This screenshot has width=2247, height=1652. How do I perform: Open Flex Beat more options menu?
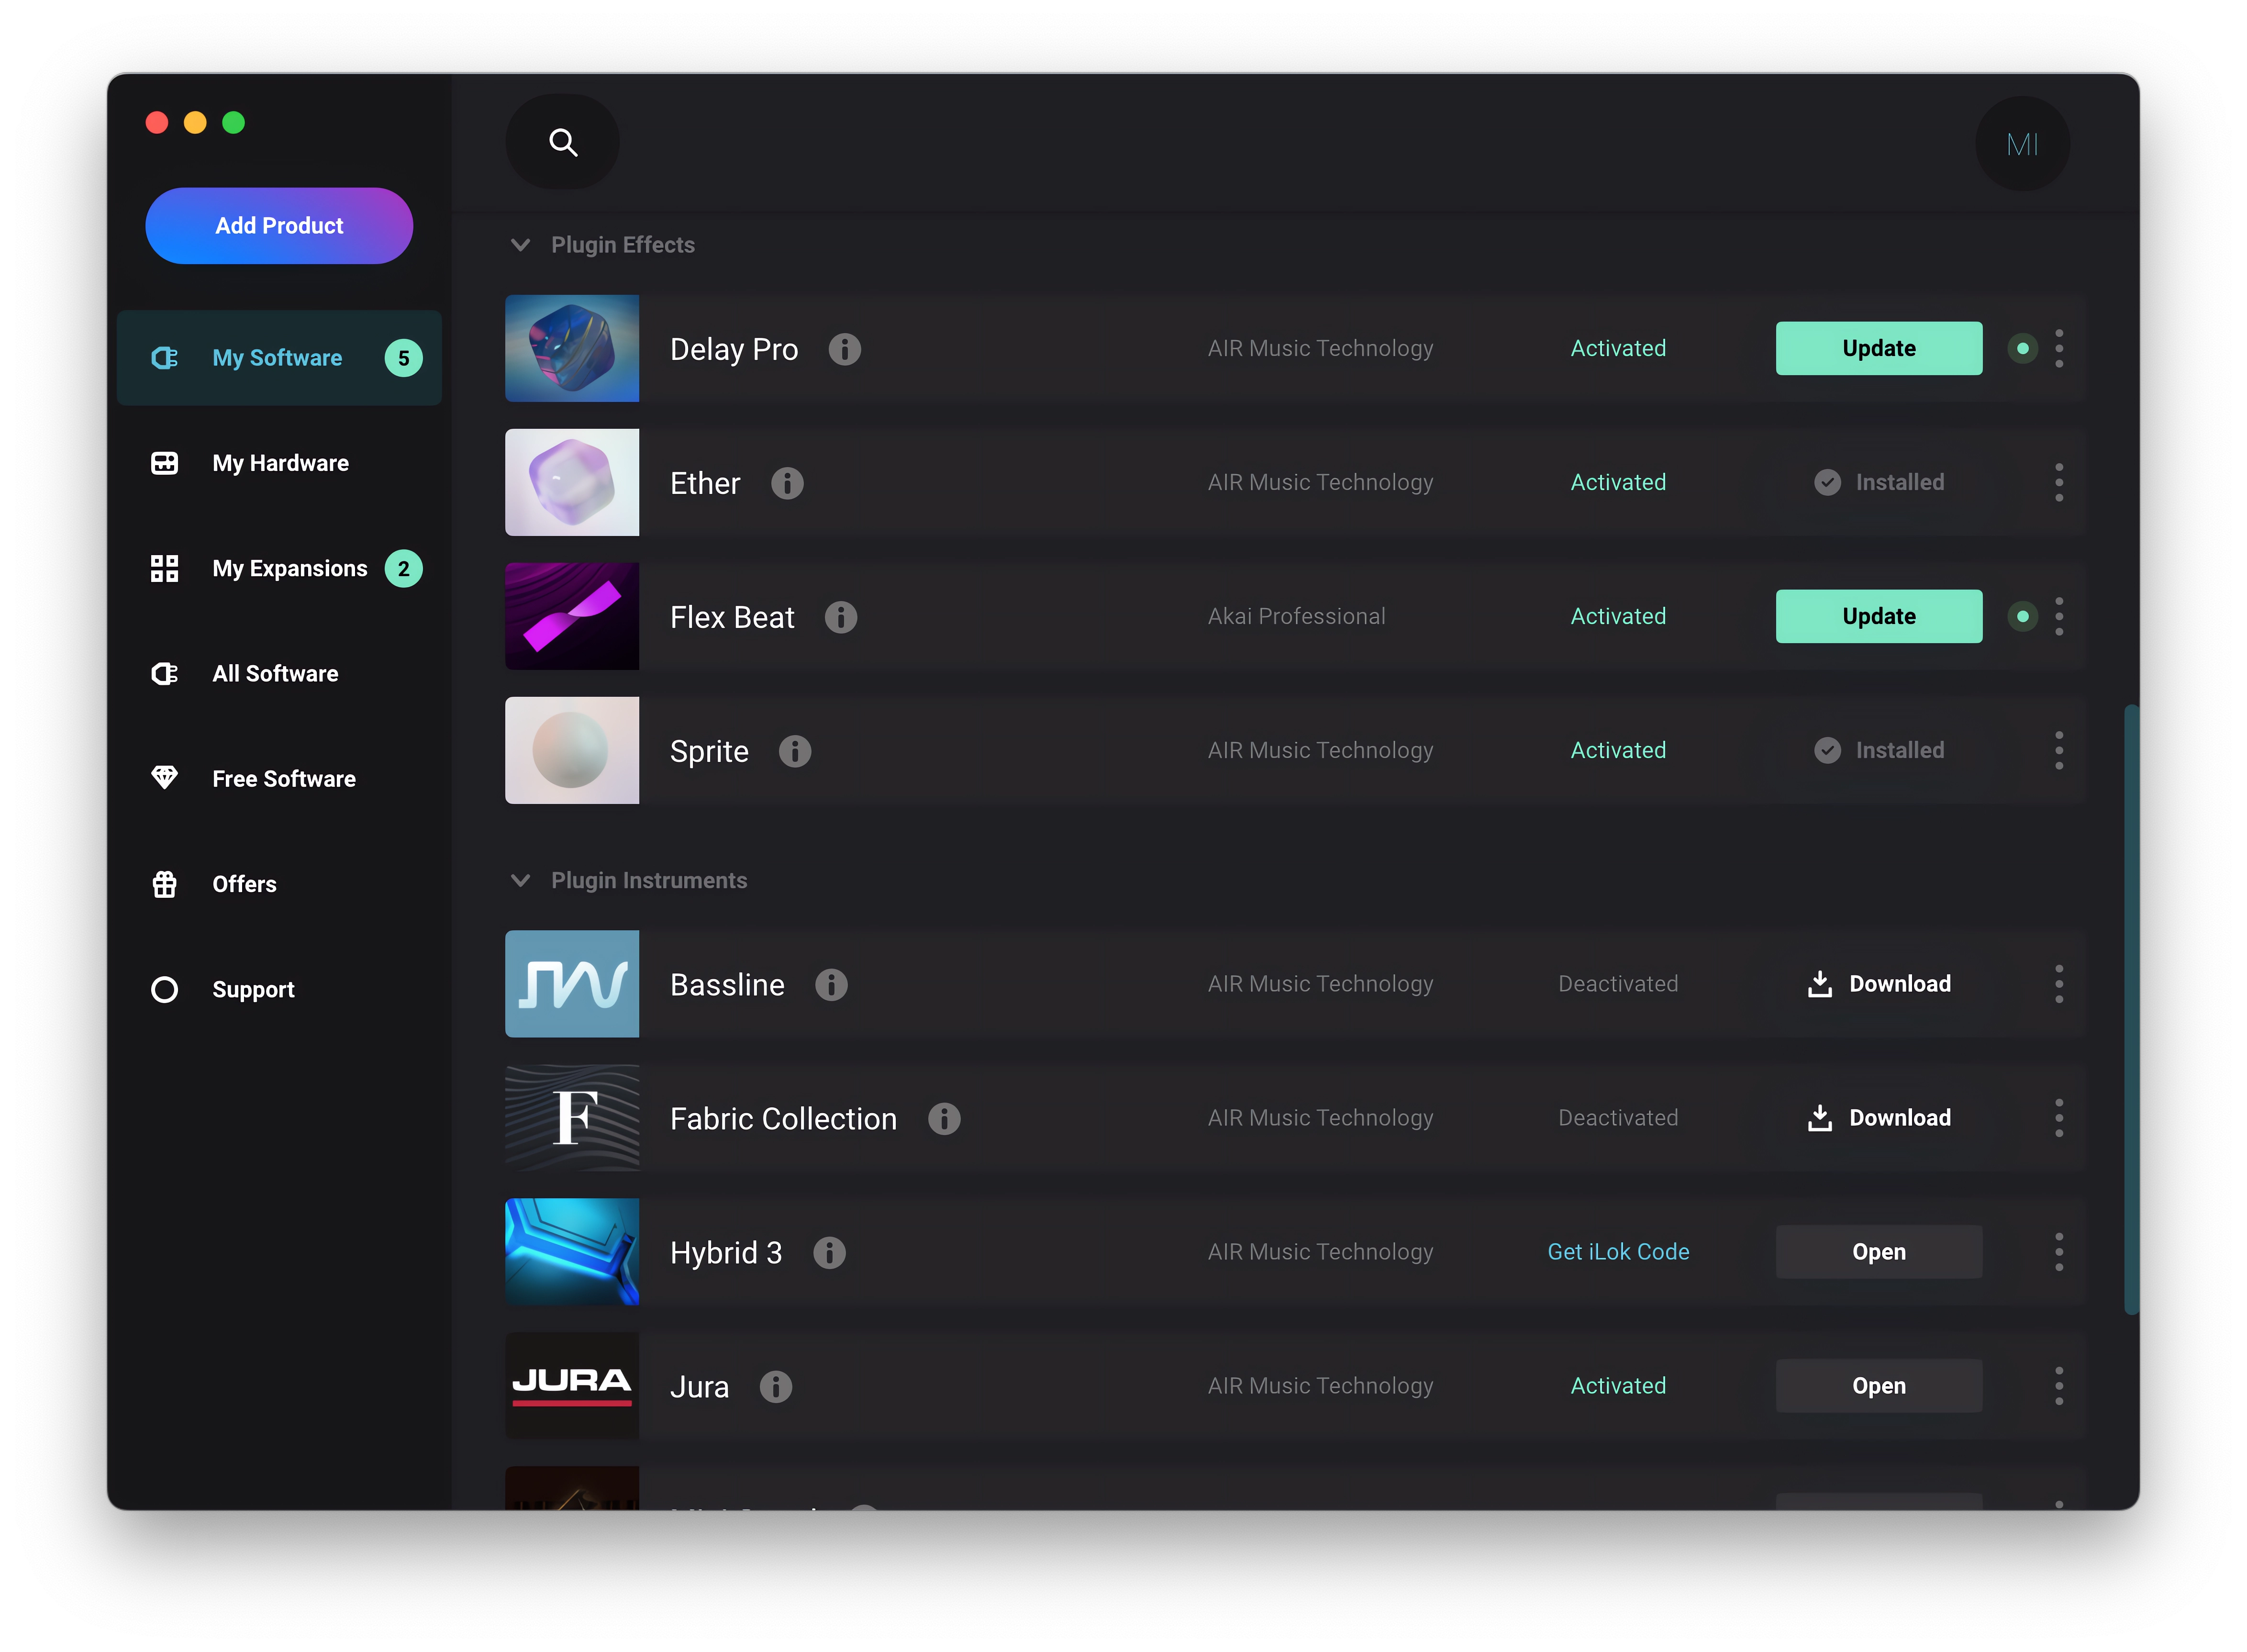point(2058,617)
